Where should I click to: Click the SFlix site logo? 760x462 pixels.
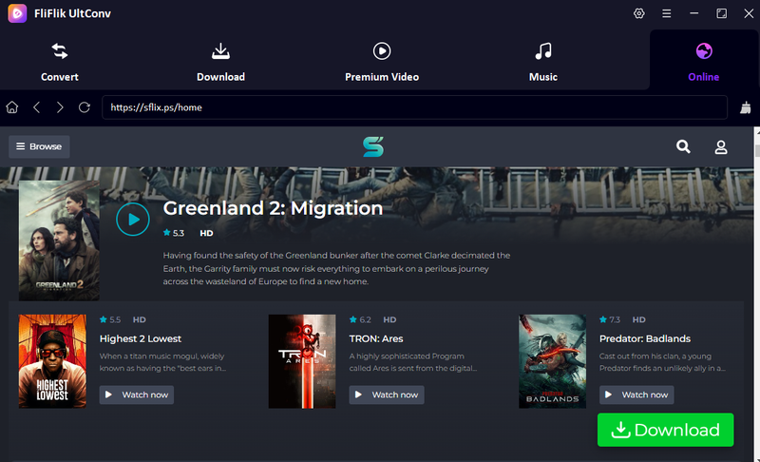click(373, 146)
